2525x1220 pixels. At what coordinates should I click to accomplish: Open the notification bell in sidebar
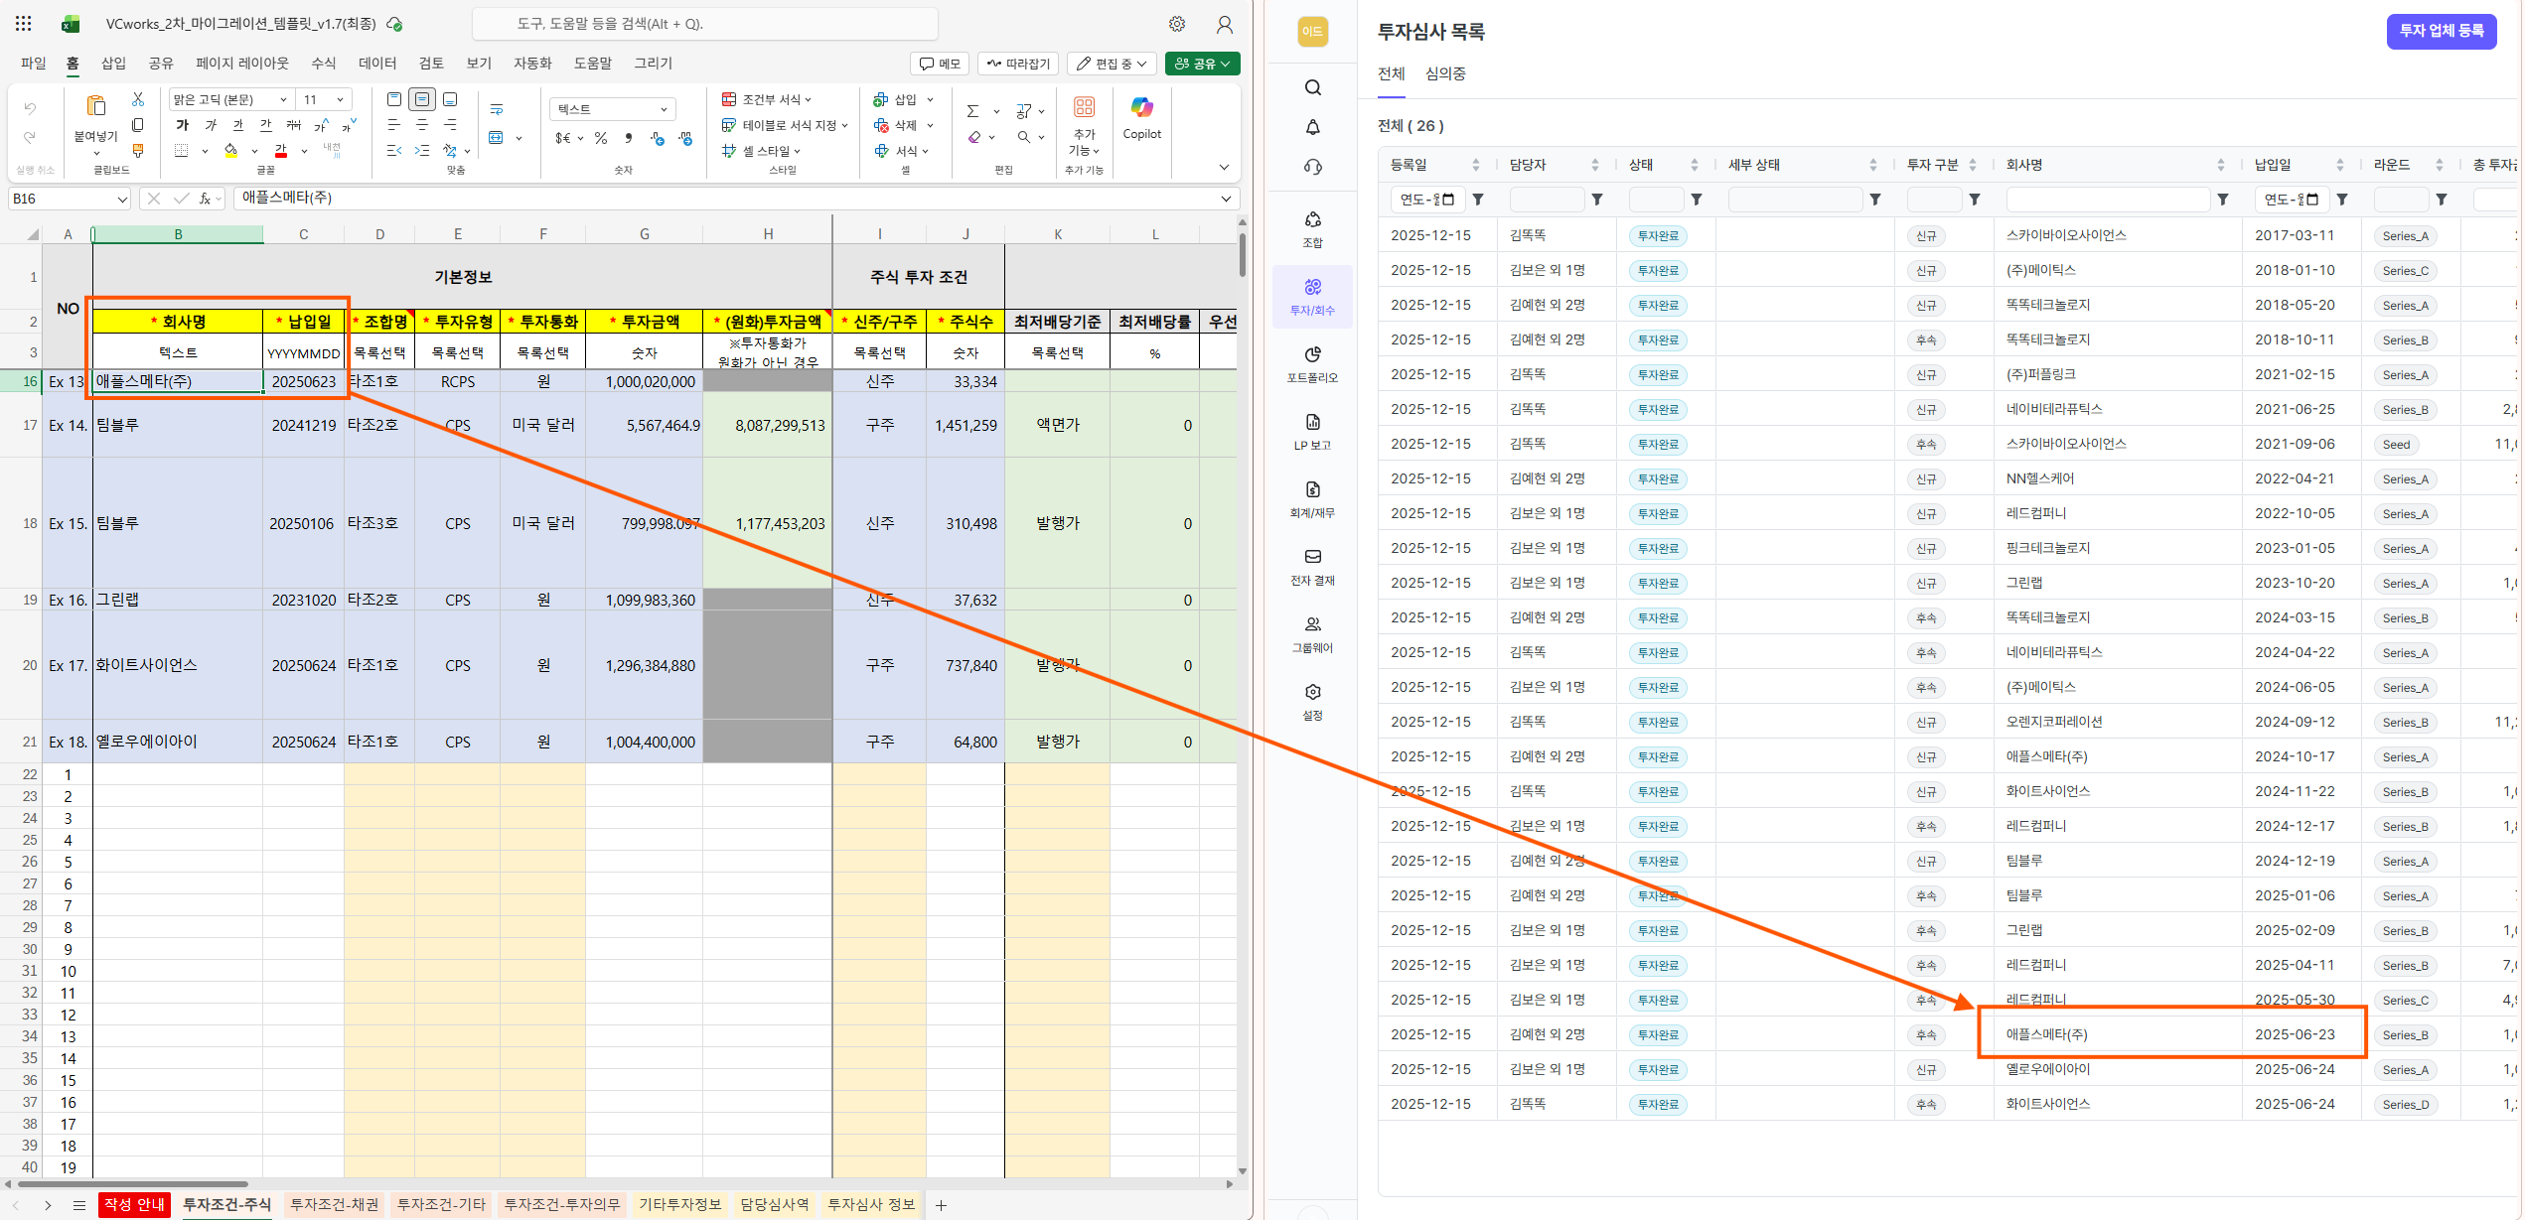point(1312,127)
